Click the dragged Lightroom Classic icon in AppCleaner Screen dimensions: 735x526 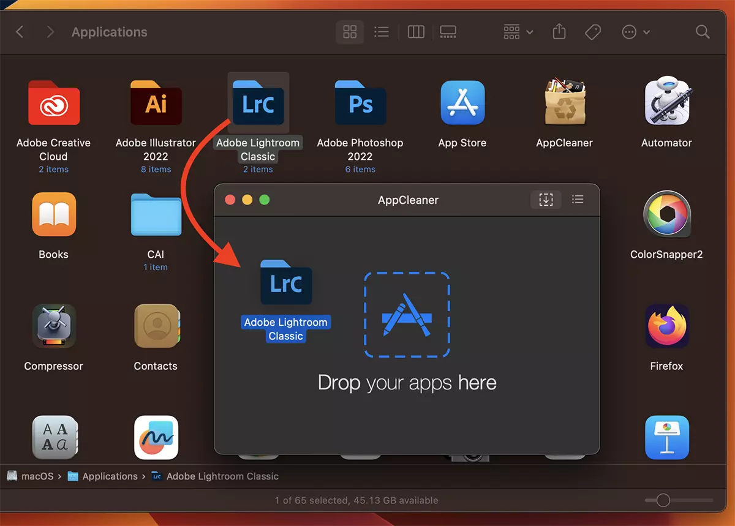click(286, 282)
